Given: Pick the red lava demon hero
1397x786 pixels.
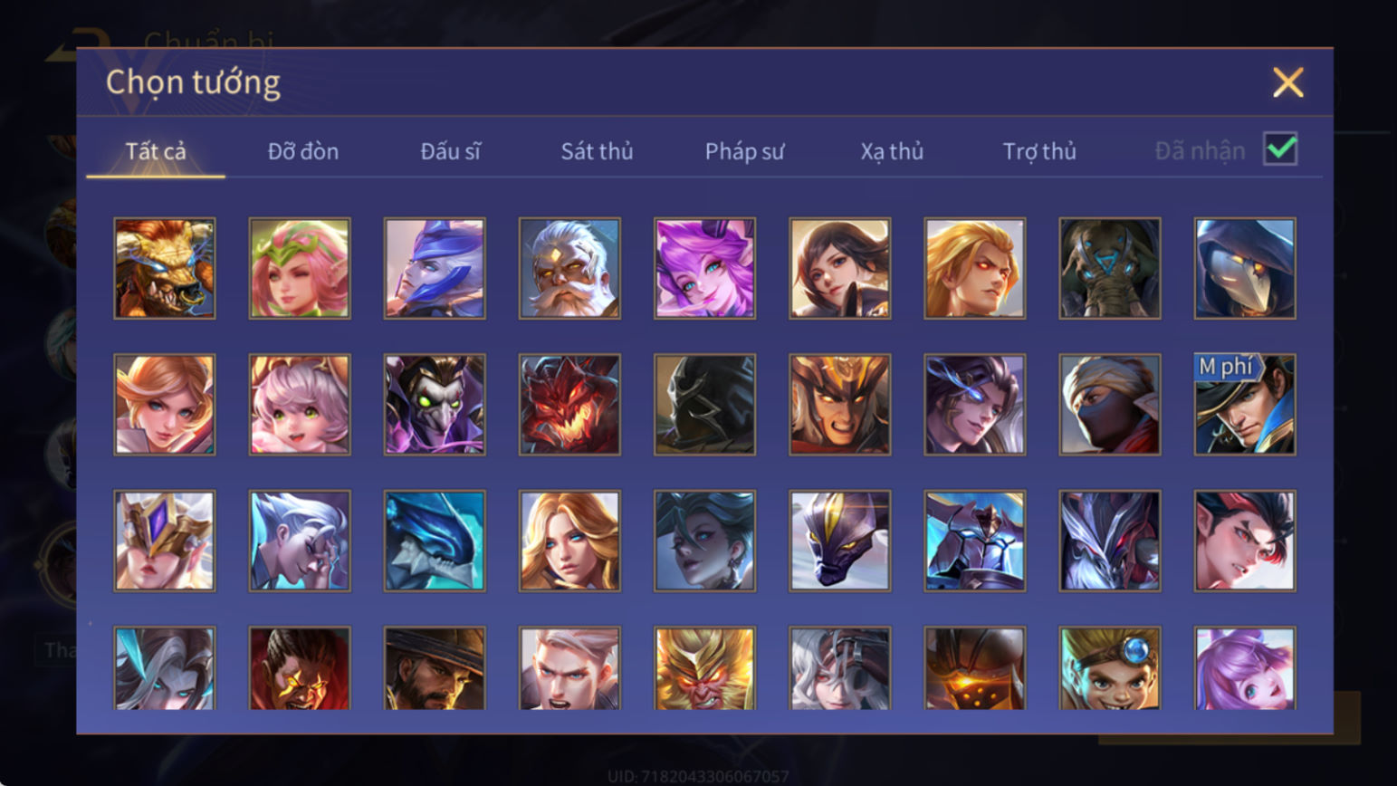Looking at the screenshot, I should point(569,404).
